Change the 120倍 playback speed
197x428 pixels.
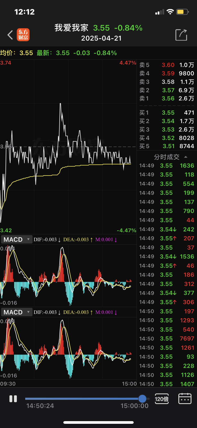[x=162, y=399]
